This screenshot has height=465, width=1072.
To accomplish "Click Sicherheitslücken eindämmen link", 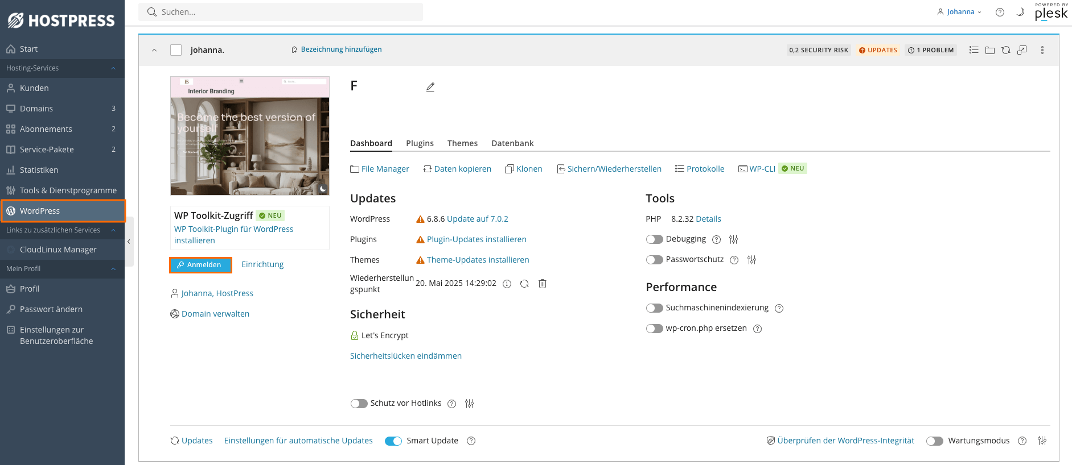I will tap(406, 356).
